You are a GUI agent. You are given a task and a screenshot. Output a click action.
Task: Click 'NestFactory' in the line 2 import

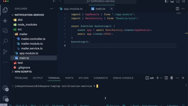coord(94,18)
